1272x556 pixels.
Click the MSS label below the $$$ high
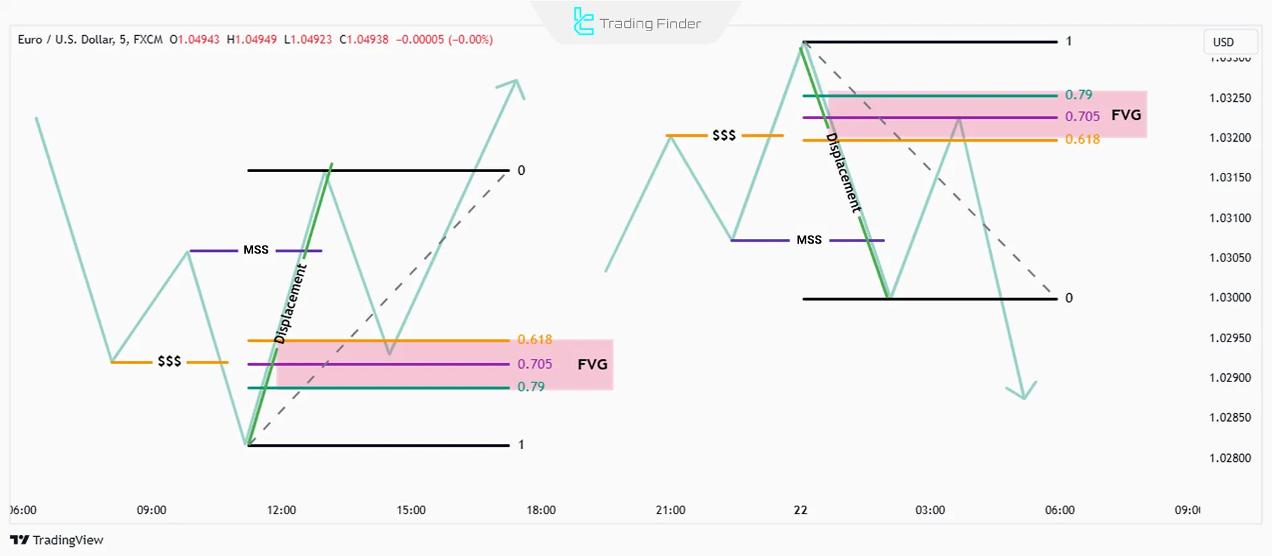pos(809,240)
